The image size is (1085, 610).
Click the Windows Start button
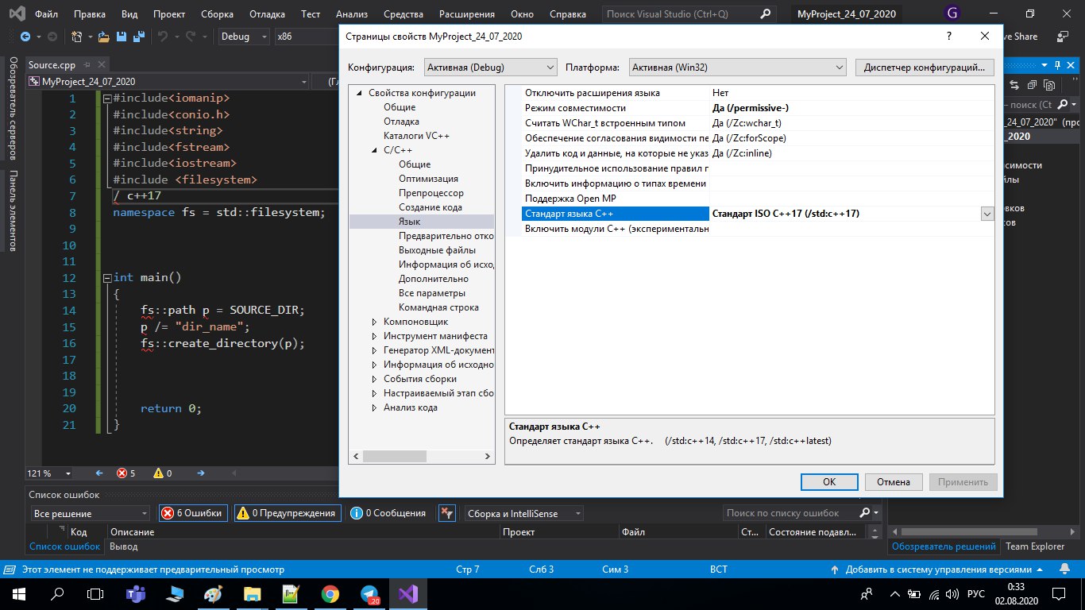tap(18, 593)
